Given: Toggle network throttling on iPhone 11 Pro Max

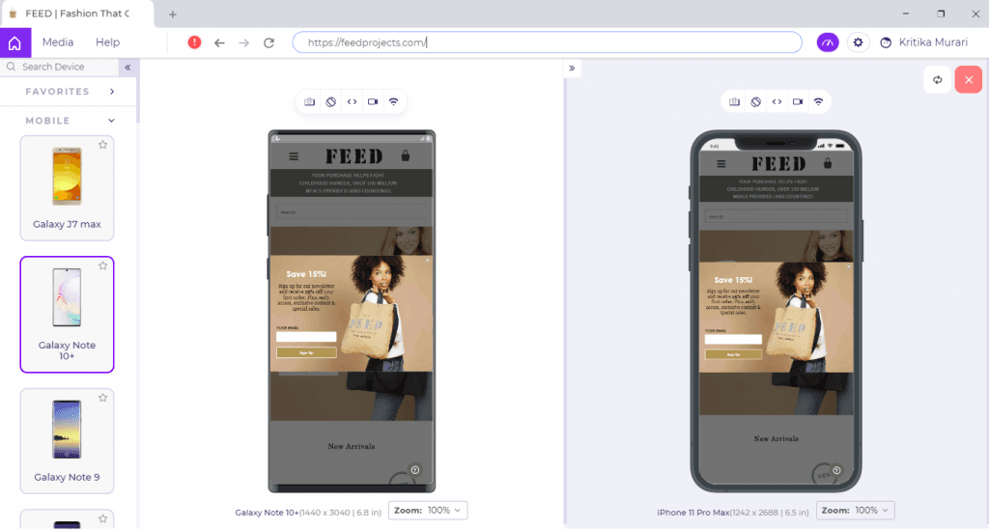Looking at the screenshot, I should (819, 101).
